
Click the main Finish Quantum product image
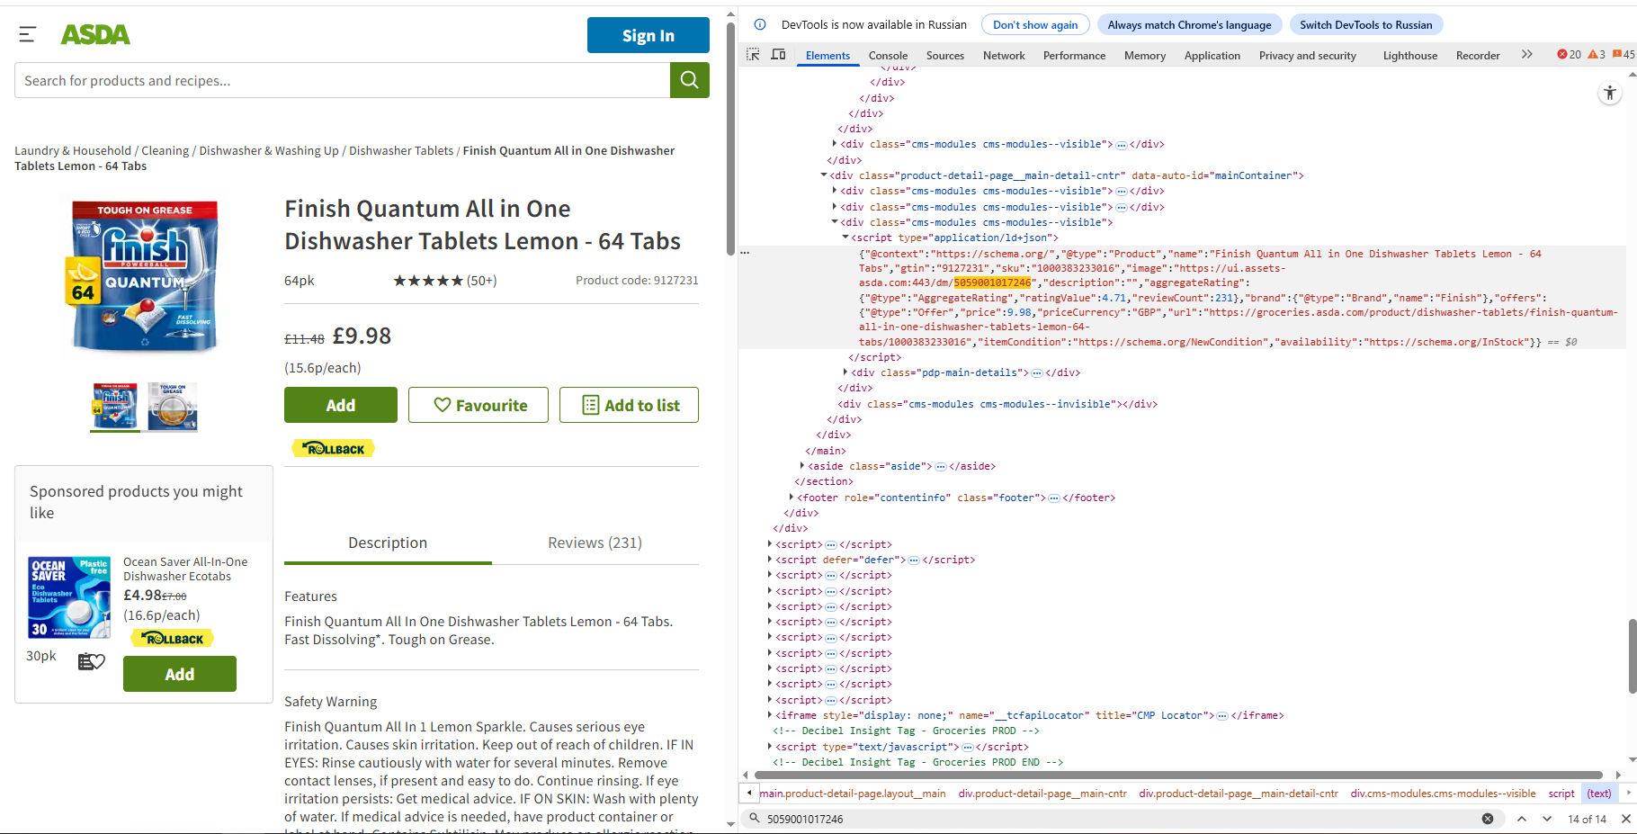[144, 276]
